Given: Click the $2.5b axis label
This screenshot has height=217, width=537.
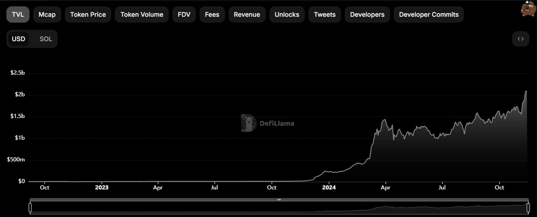Looking at the screenshot, I should [x=18, y=73].
